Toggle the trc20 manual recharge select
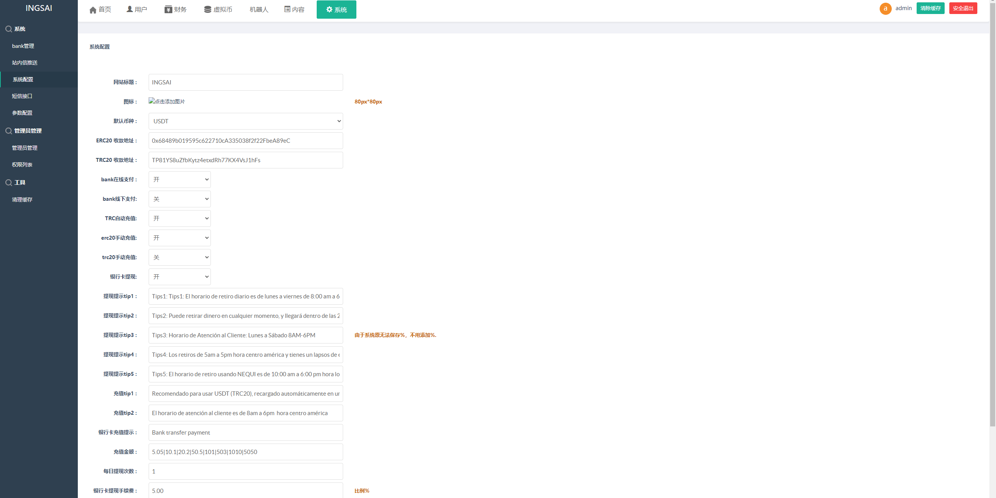The width and height of the screenshot is (996, 498). (x=179, y=257)
